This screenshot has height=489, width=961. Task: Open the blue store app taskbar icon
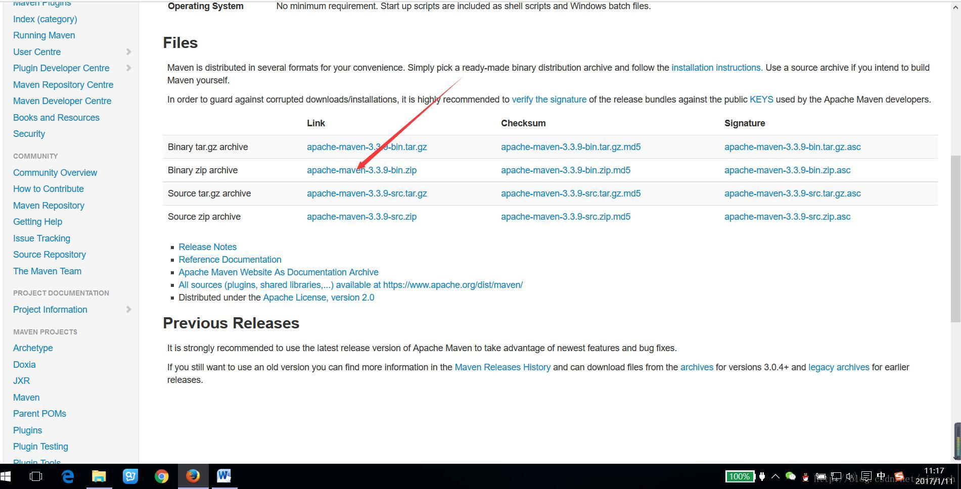click(x=130, y=476)
